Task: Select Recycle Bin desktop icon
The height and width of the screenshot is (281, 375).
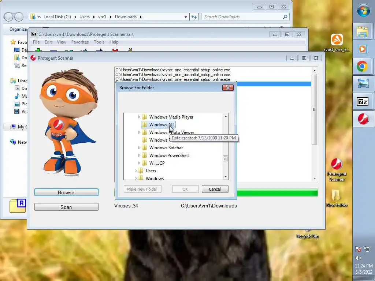Action: point(308,234)
